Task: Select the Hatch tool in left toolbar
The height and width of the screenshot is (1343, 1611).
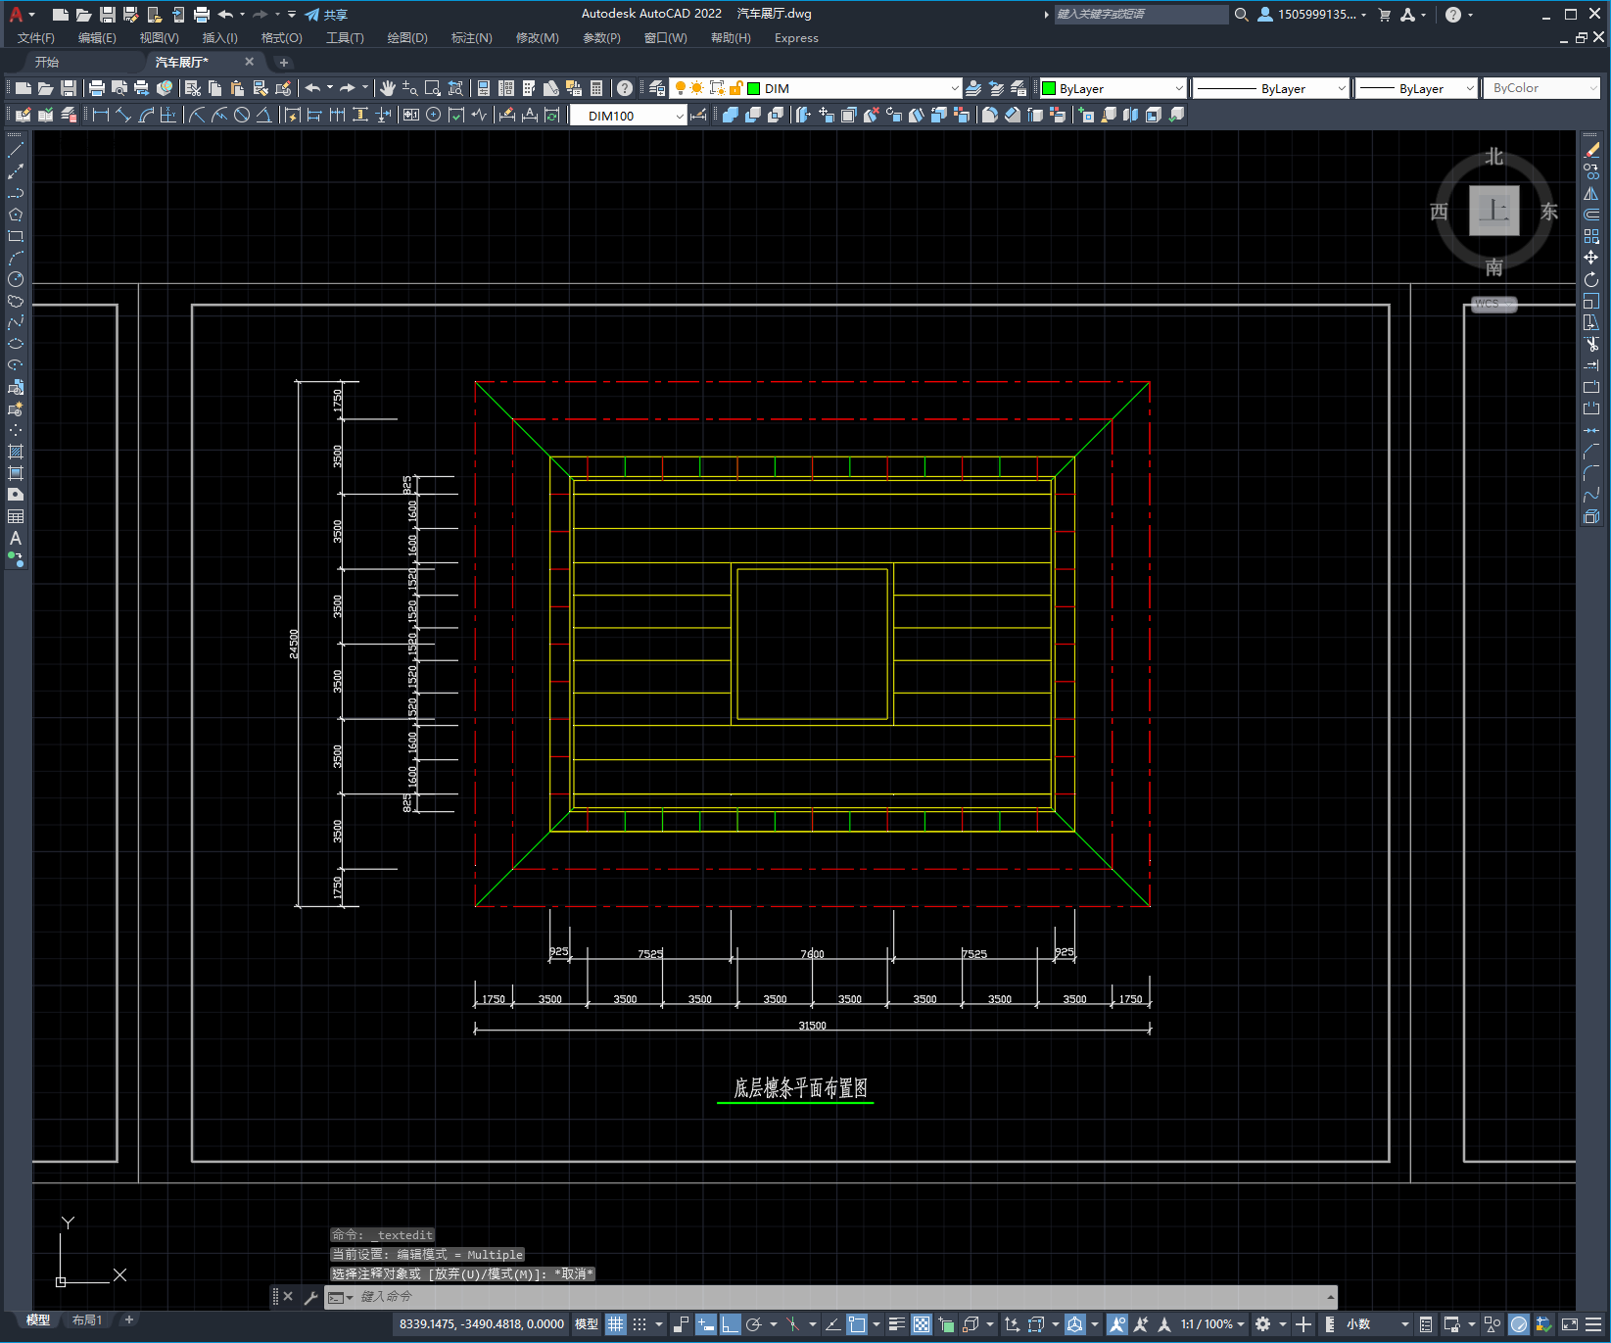Action: pos(16,452)
